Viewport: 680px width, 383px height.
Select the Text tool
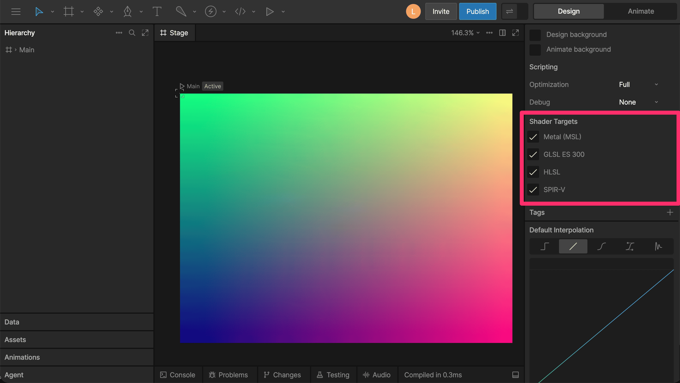157,12
